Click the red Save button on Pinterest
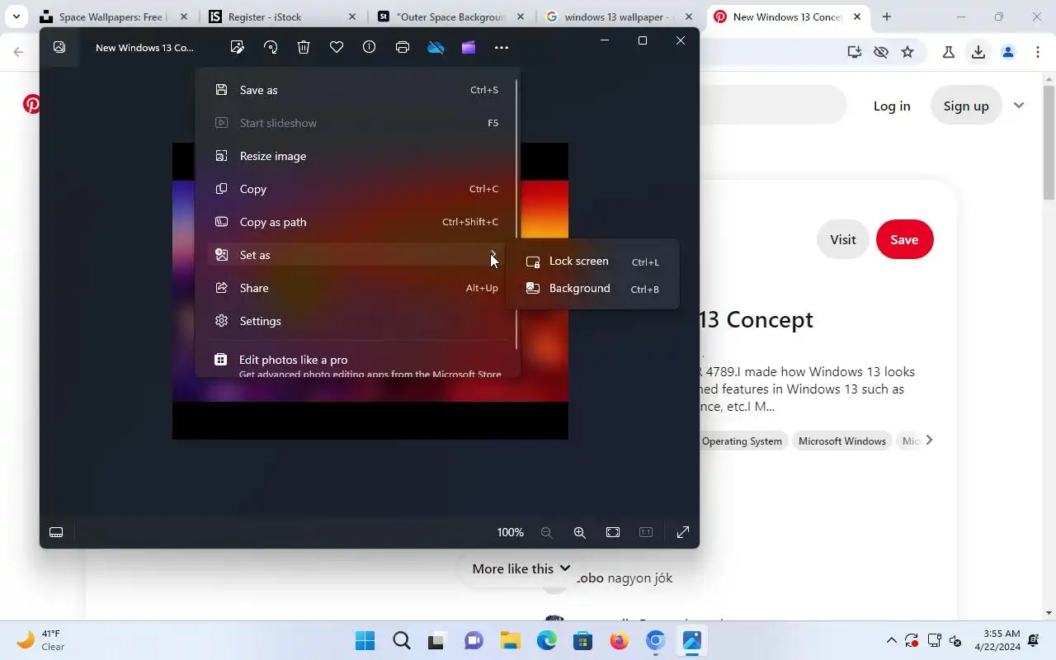This screenshot has width=1056, height=660. [x=904, y=239]
